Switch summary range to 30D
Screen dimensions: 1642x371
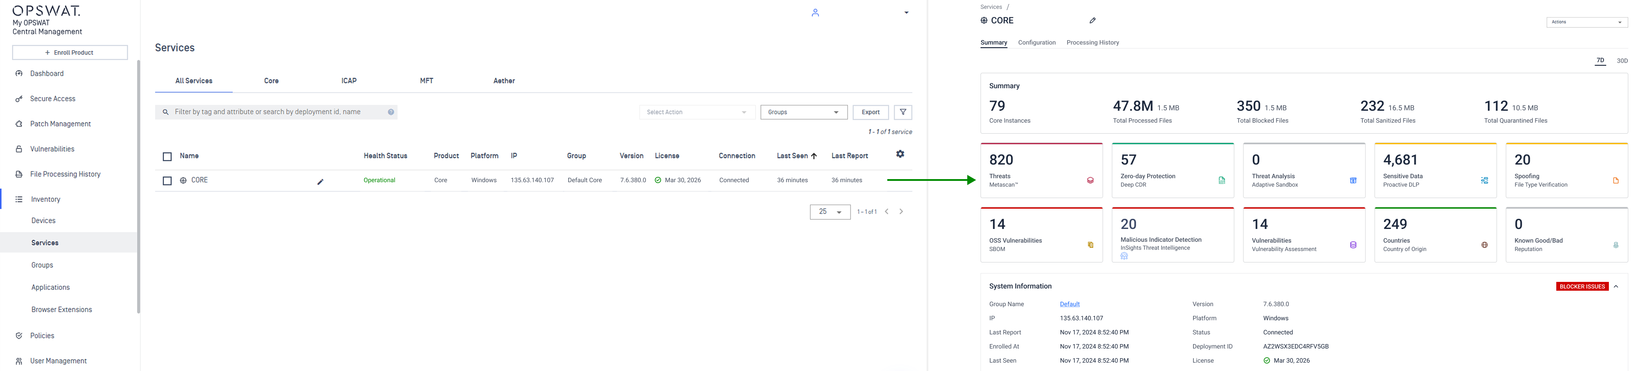point(1622,61)
